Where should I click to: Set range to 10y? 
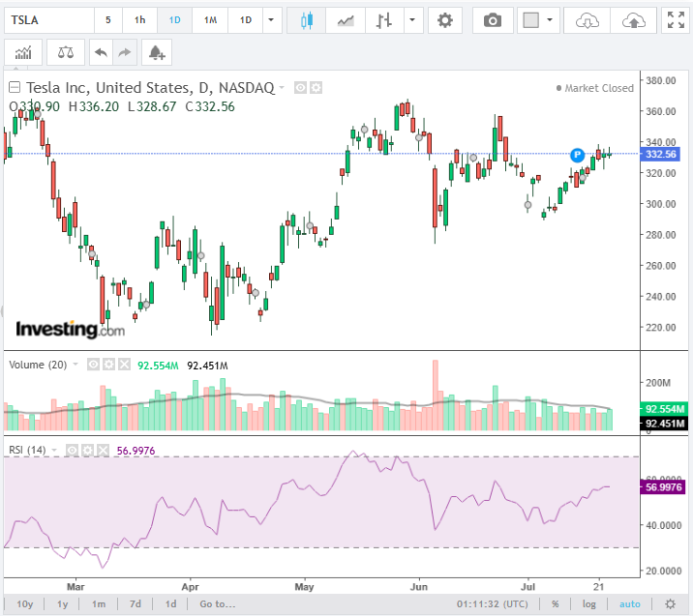point(24,603)
